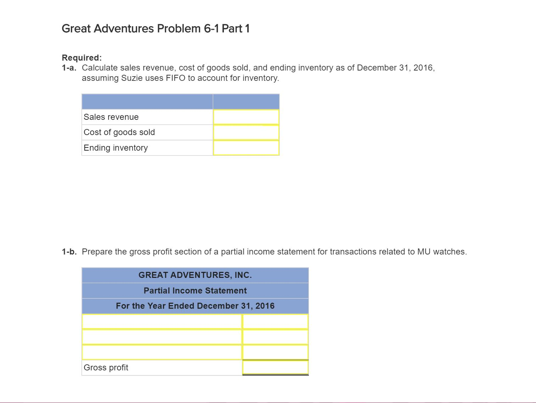The width and height of the screenshot is (536, 403).
Task: Click the Ending inventory amount field
Action: (x=246, y=148)
